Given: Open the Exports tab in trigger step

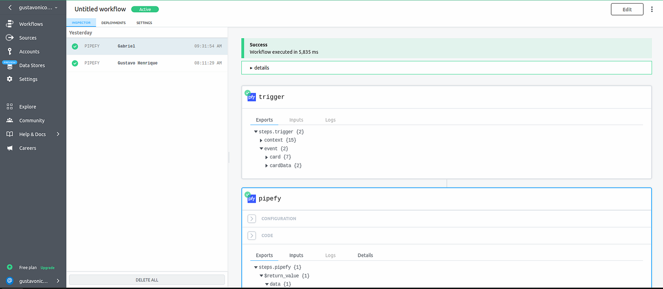Looking at the screenshot, I should coord(265,120).
